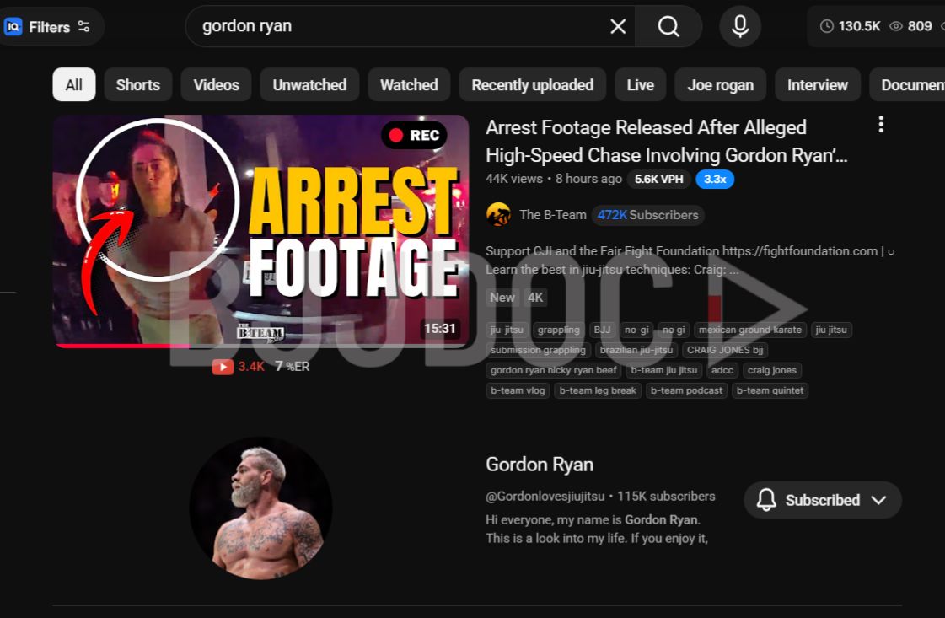Toggle the Unwatched filter chip
This screenshot has height=618, width=945.
(309, 85)
